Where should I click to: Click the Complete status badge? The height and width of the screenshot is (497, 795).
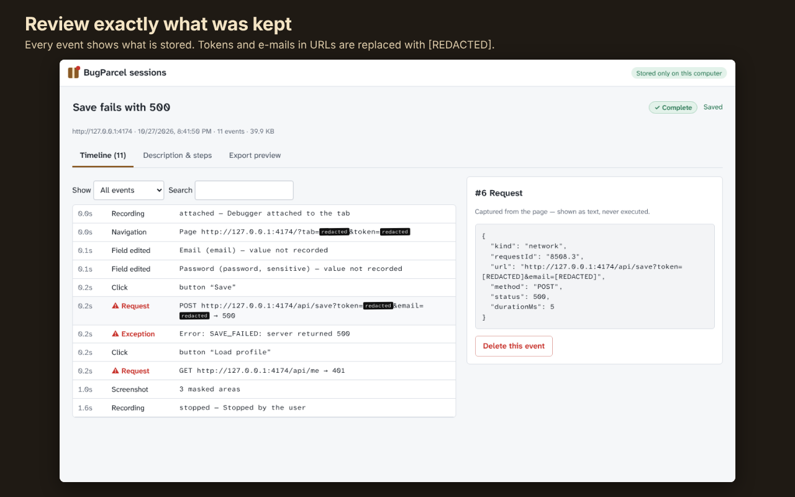673,107
